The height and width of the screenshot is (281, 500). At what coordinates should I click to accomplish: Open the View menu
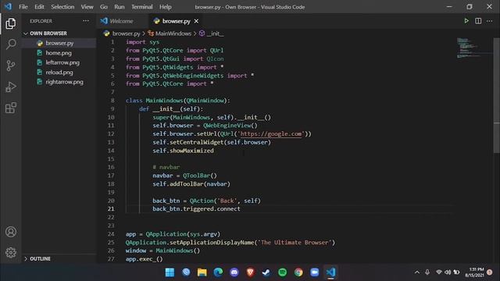[x=87, y=7]
